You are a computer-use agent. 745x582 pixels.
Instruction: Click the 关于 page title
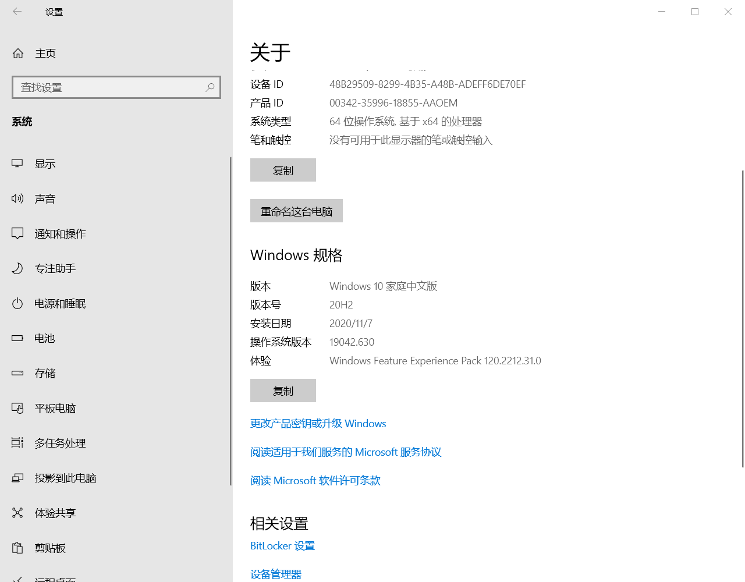(270, 52)
